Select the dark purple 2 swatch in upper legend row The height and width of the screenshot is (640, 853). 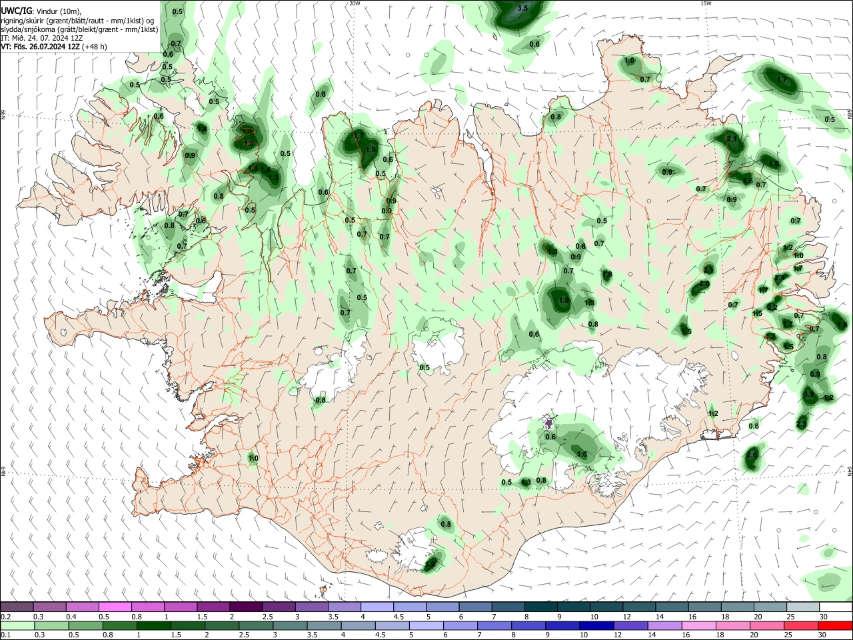click(x=246, y=607)
